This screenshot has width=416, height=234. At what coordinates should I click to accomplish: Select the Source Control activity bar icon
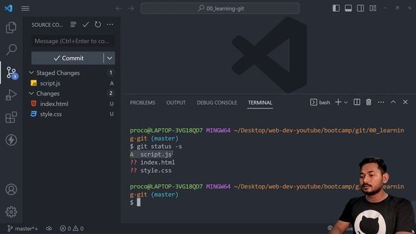(12, 72)
